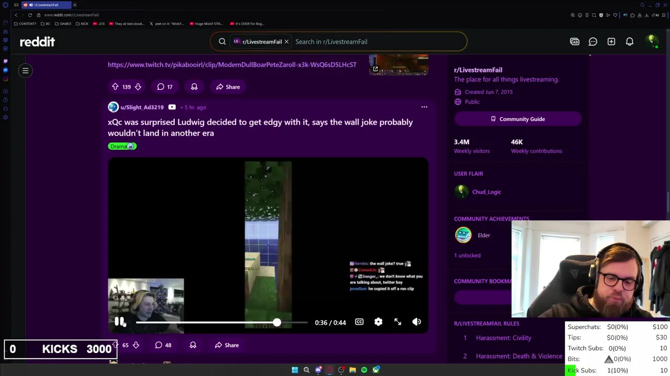
Task: Downvote the post with 65 points
Action: click(136, 345)
